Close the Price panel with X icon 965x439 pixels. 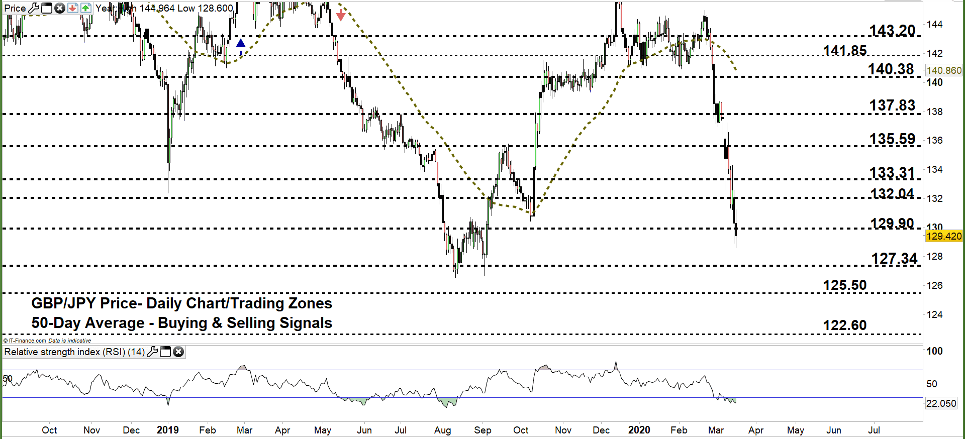[x=60, y=8]
